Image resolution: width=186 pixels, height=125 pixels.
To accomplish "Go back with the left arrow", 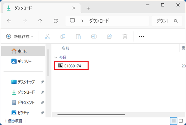I will click(9, 21).
